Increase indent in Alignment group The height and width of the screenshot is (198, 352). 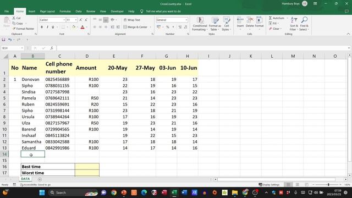pos(118,27)
